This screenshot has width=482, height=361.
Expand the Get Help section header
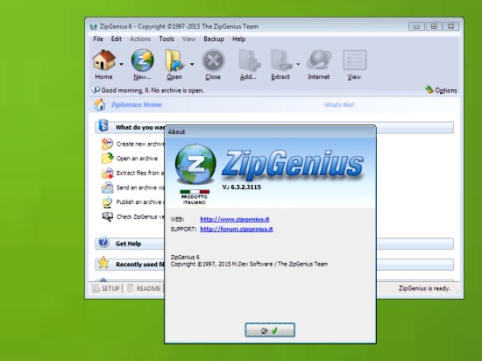274,244
